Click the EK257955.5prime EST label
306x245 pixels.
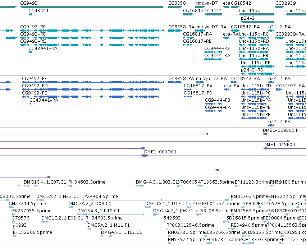[32, 211]
